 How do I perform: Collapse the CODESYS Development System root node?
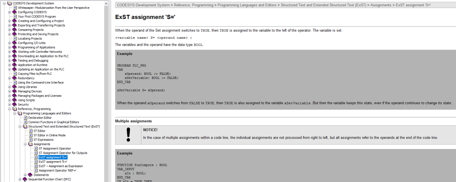click(4, 3)
